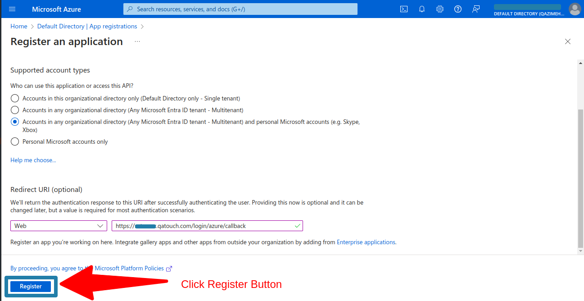
Task: Click the ellipsis next to Register an application
Action: click(137, 41)
